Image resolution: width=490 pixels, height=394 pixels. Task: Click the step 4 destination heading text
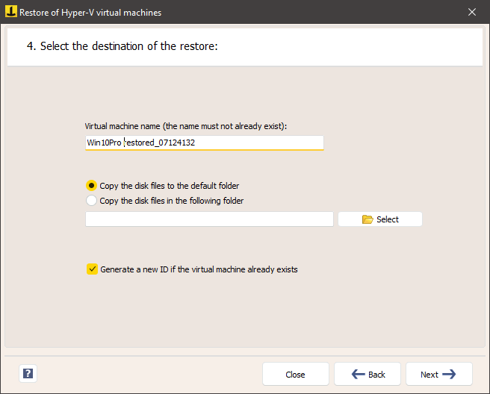(122, 46)
